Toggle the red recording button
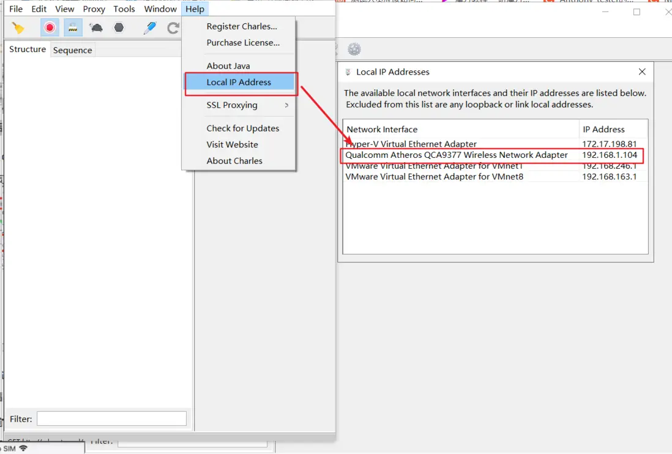 [50, 28]
